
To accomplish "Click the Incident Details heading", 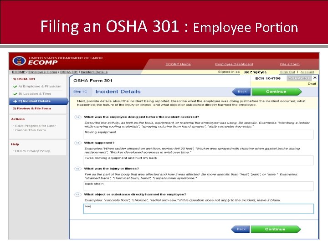I will pyautogui.click(x=118, y=92).
